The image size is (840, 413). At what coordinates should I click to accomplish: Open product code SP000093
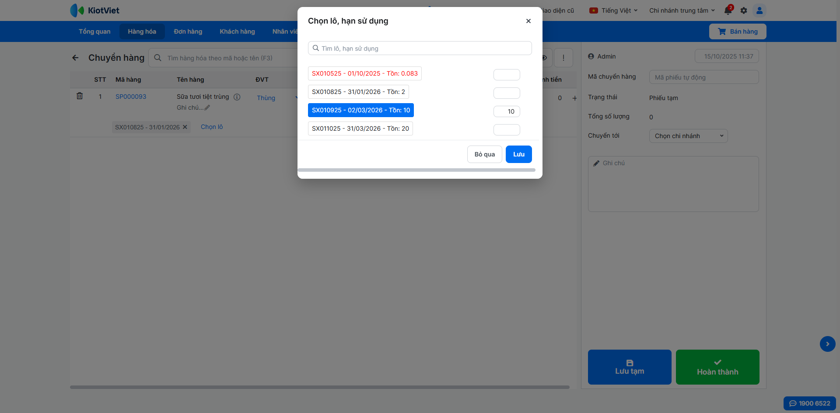pos(131,97)
